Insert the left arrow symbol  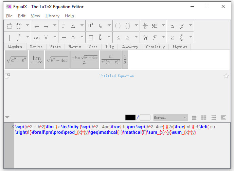[x=37, y=26]
